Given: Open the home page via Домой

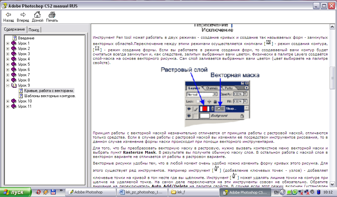Looking at the screenshot, I should coord(38,17).
